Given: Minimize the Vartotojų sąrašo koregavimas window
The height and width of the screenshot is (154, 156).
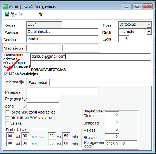Looking at the screenshot, I should pos(127,6).
